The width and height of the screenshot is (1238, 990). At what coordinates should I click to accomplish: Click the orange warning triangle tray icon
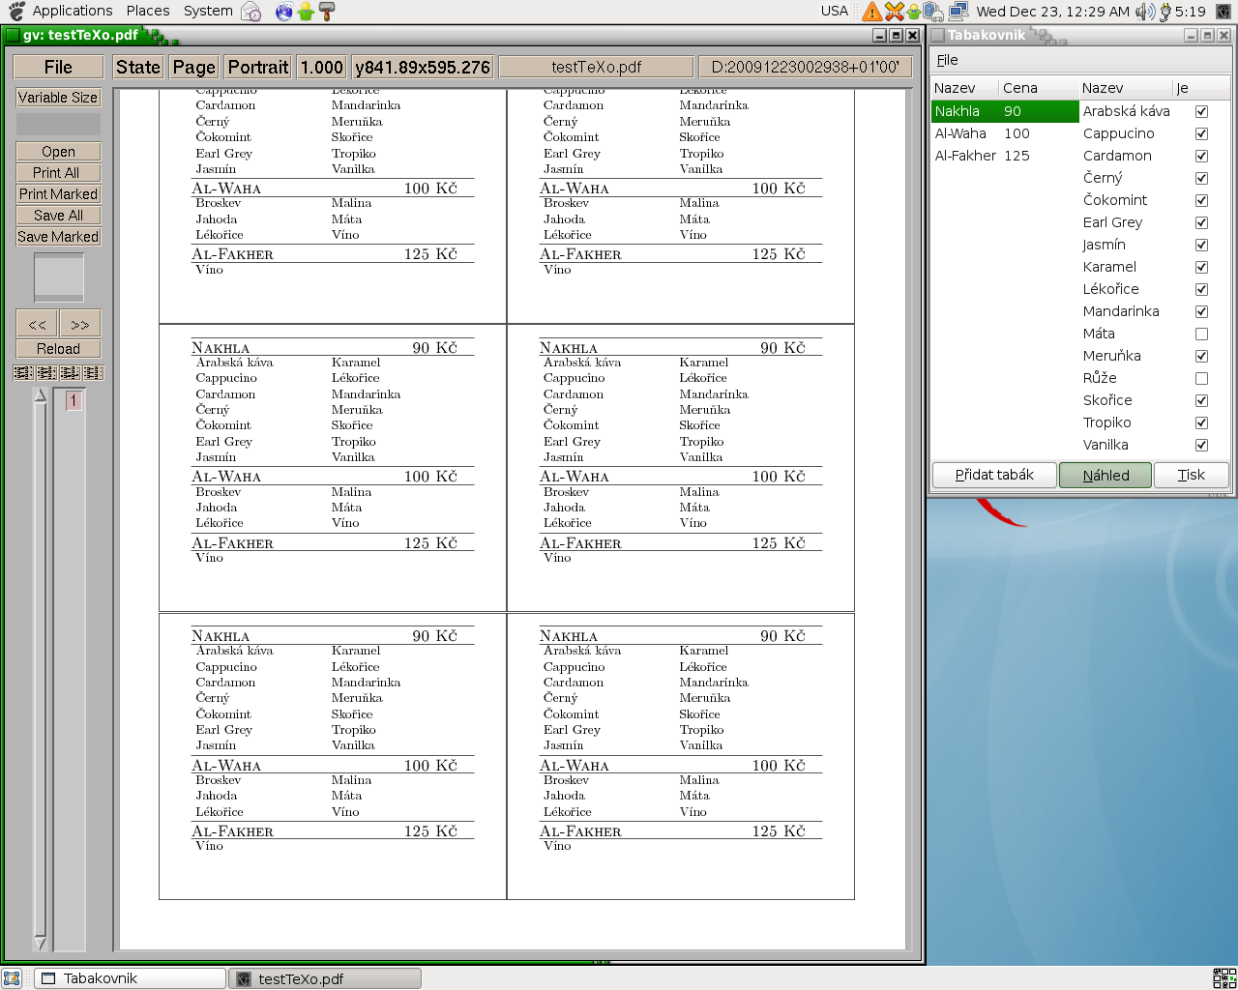coord(872,12)
